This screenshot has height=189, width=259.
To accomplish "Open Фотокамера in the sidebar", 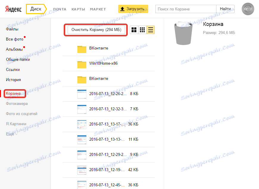I will click(x=17, y=104).
